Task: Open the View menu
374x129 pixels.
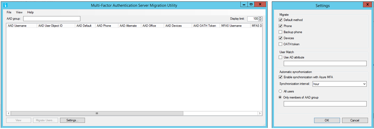Action: point(19,12)
